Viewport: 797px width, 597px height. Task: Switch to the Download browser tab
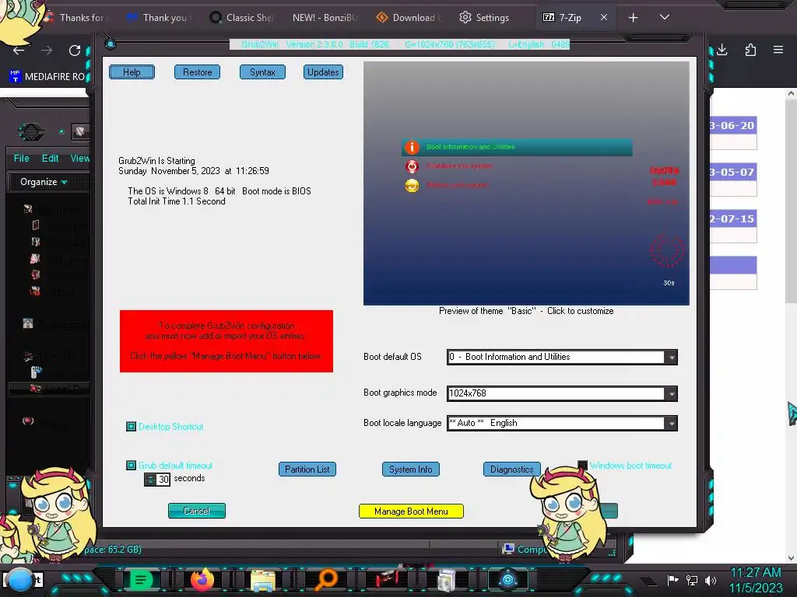(x=409, y=17)
